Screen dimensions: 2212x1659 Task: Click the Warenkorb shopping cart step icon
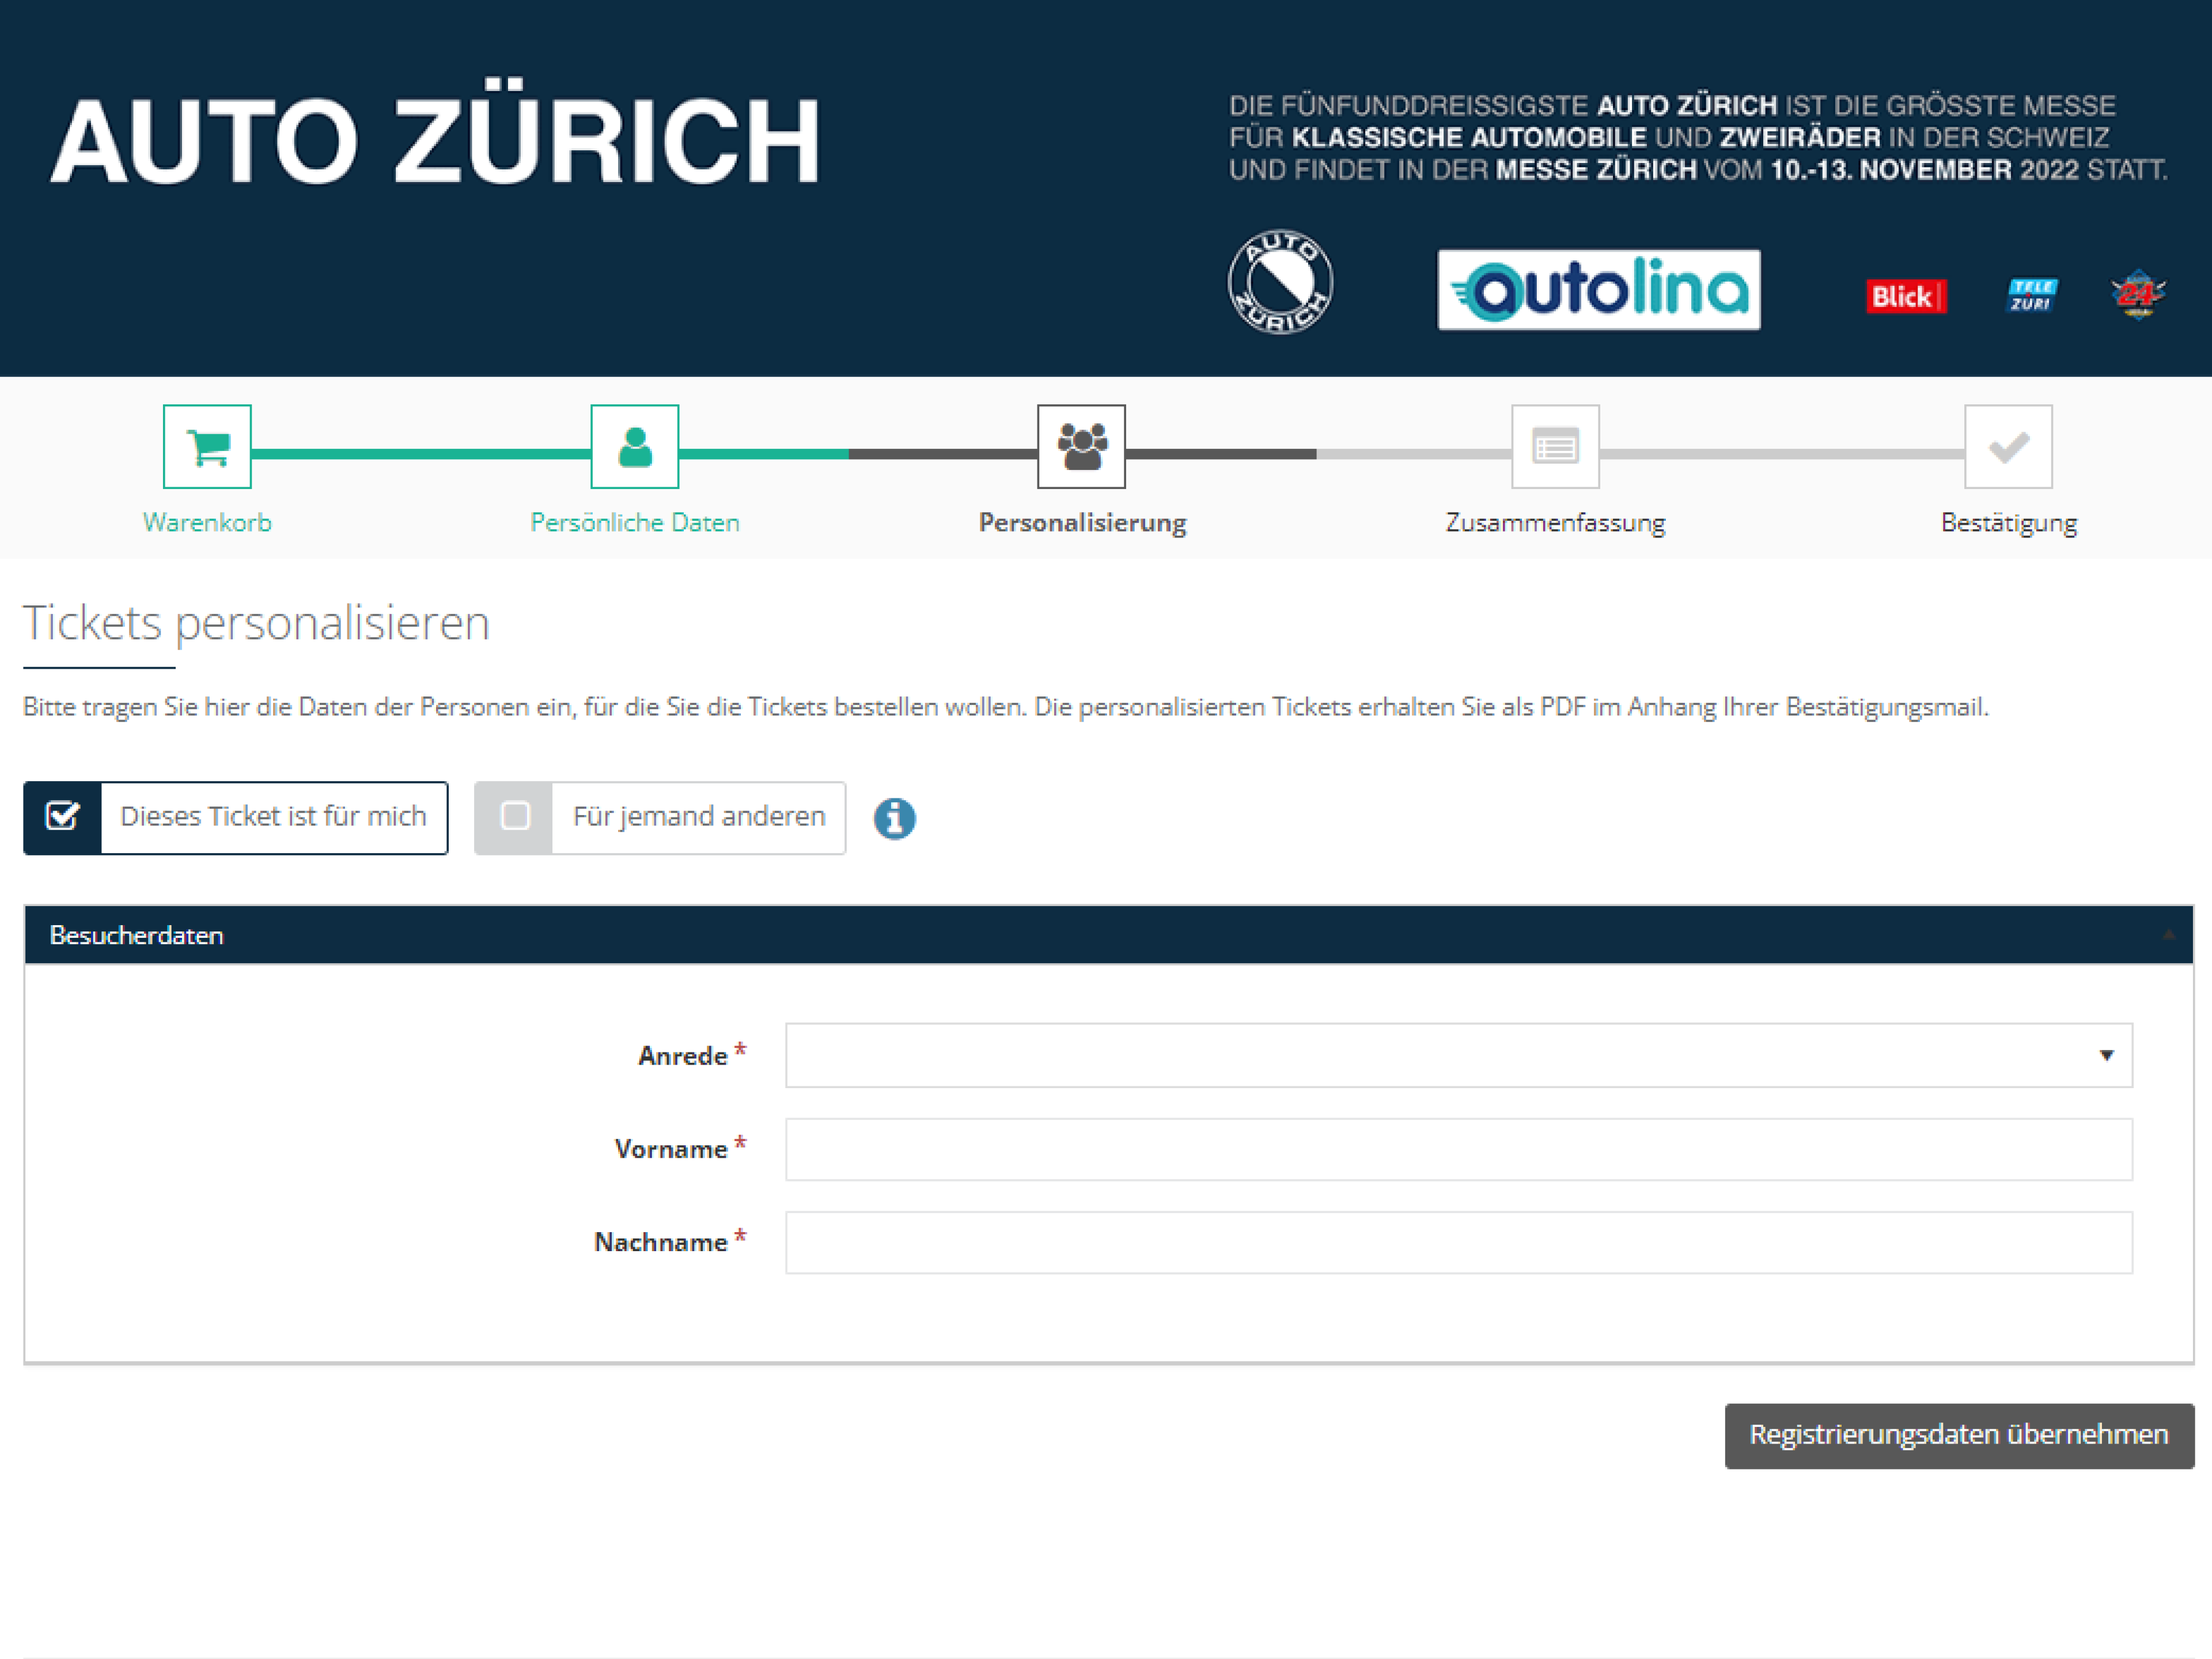tap(207, 446)
